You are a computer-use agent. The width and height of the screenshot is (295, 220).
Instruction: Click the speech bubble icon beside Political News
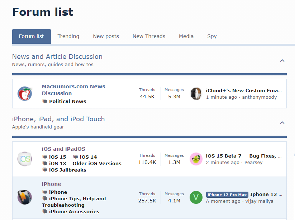coord(45,101)
